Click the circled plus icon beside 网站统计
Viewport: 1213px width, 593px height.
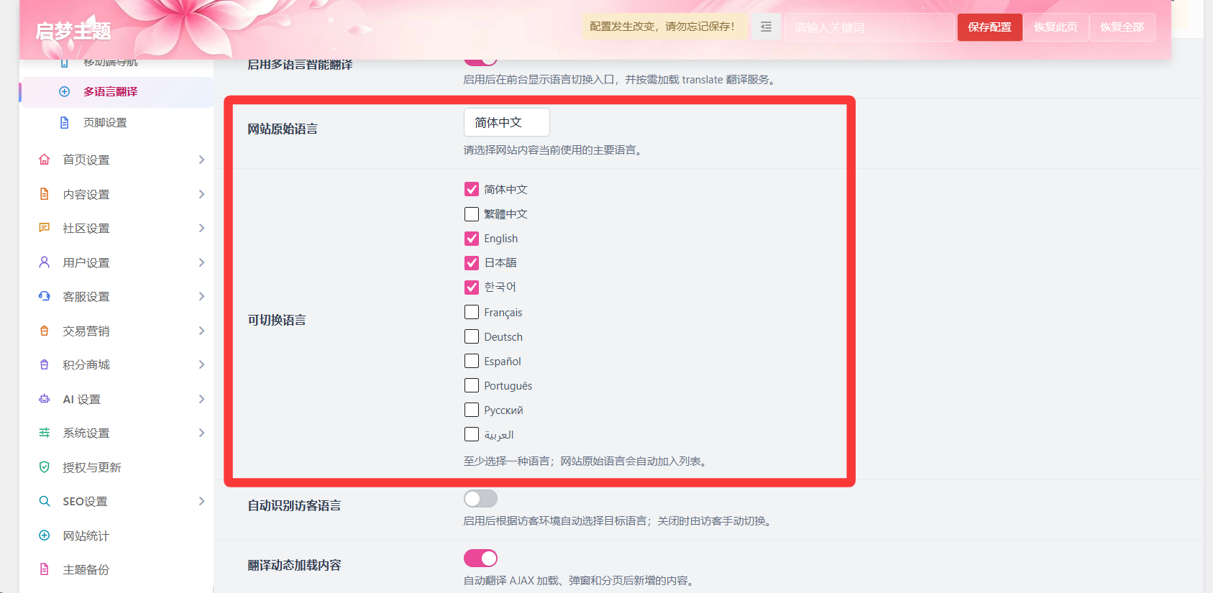point(45,535)
